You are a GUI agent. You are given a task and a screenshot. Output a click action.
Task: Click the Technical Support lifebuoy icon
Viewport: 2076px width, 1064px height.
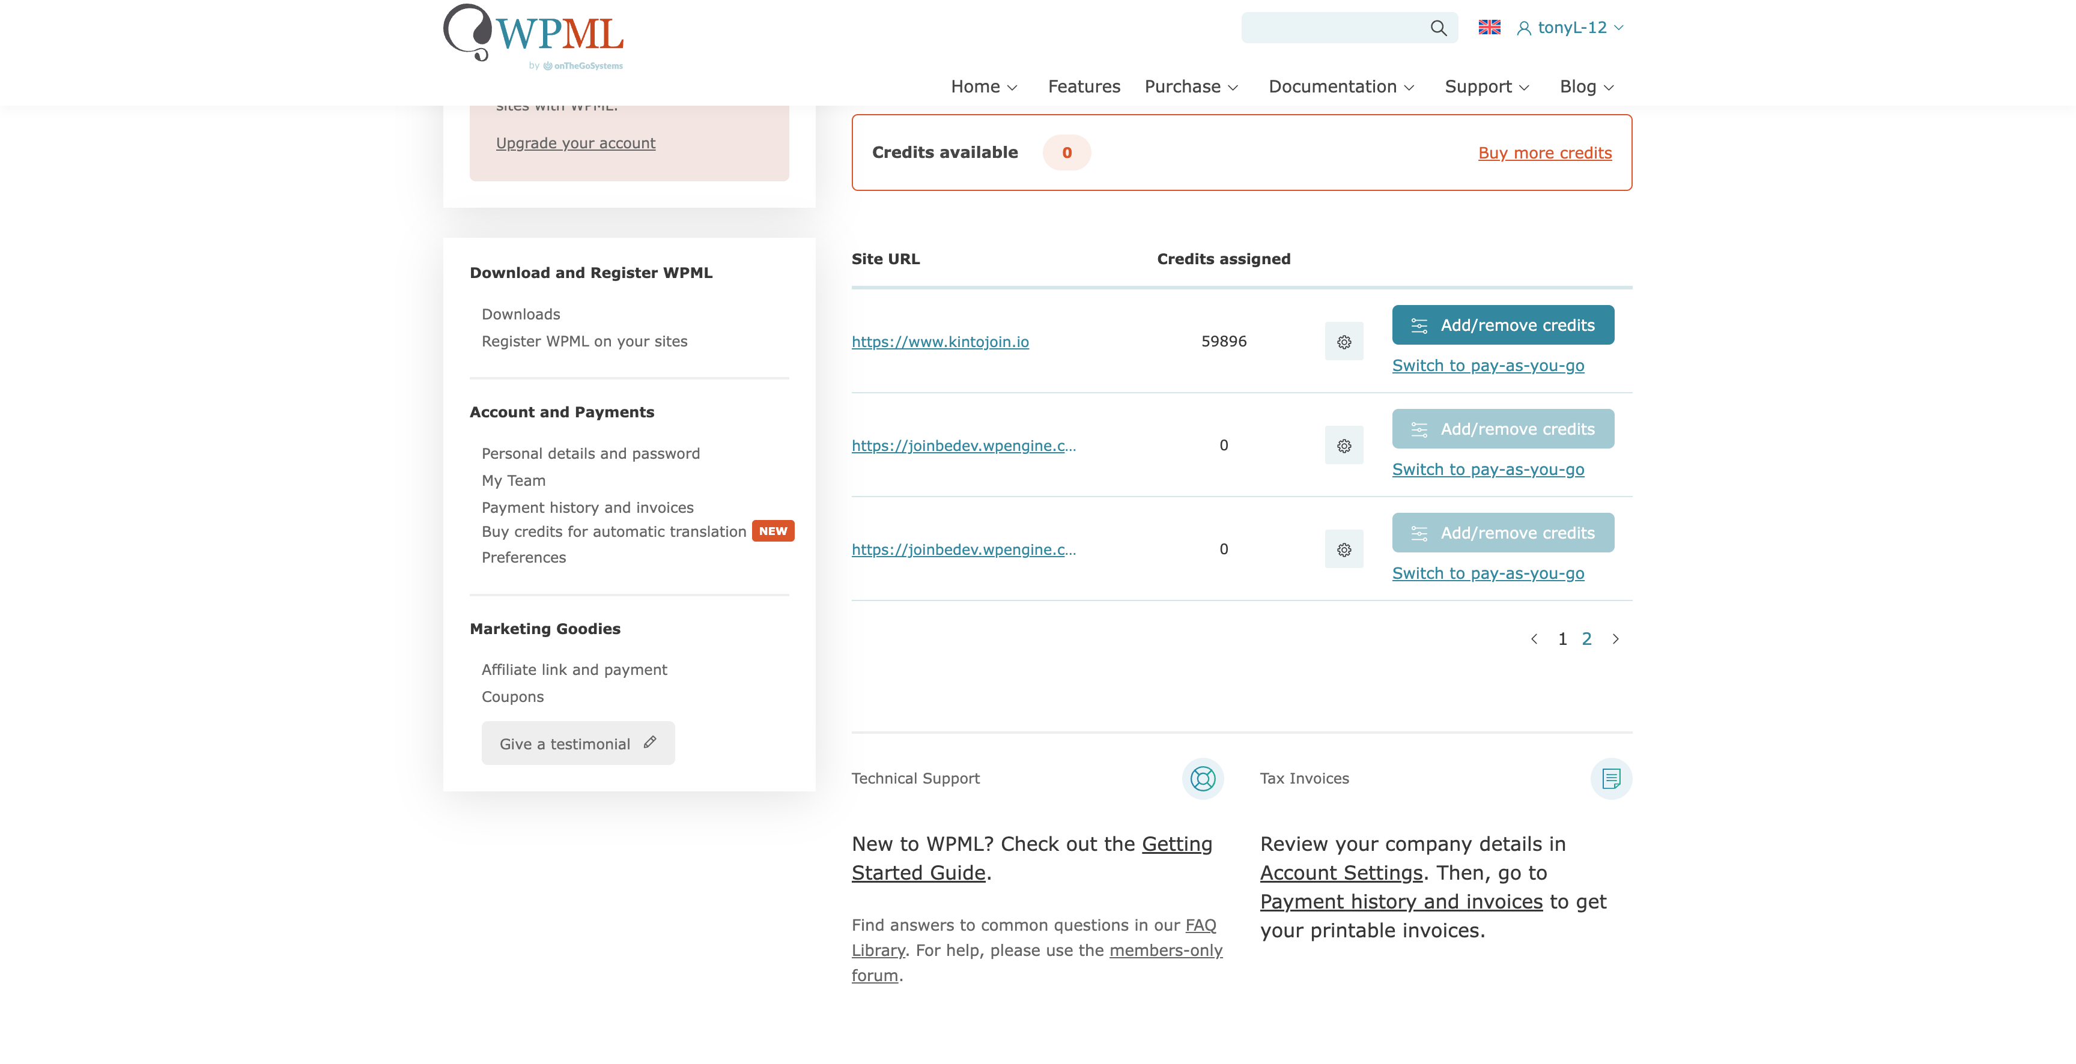(x=1203, y=779)
